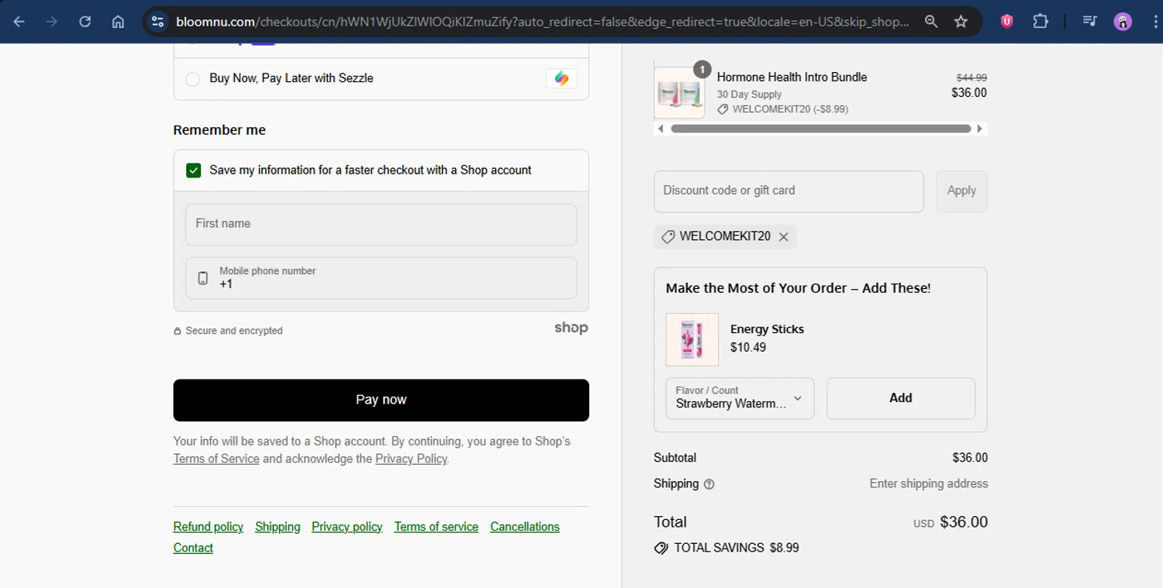The image size is (1163, 588).
Task: Click the browser reload icon
Action: coord(85,22)
